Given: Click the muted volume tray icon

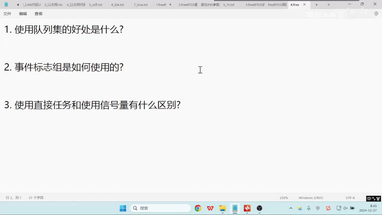Looking at the screenshot, I should coord(345,208).
